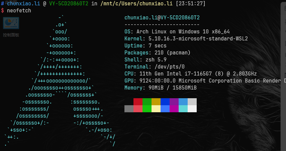Select the medium gray block in bottom row
286x151 pixels.
coord(129,109)
